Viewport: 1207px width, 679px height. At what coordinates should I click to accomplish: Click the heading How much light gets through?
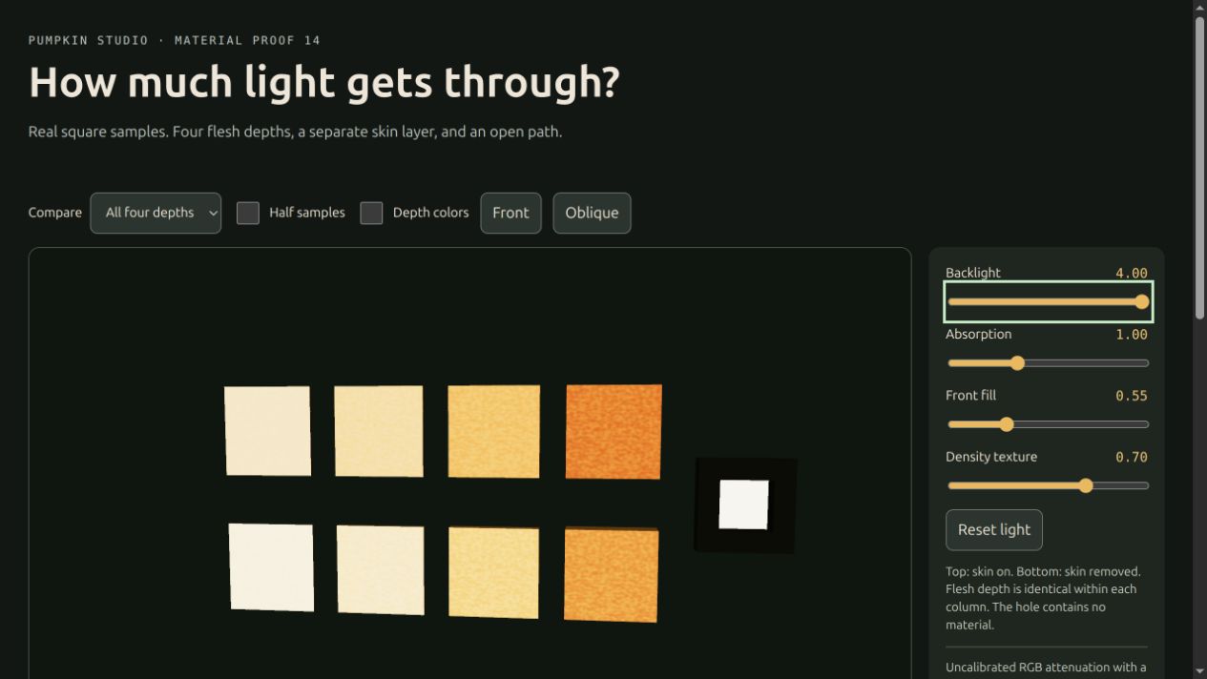tap(324, 82)
